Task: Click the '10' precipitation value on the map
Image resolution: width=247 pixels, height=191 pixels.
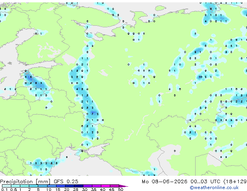Action: 200,77
